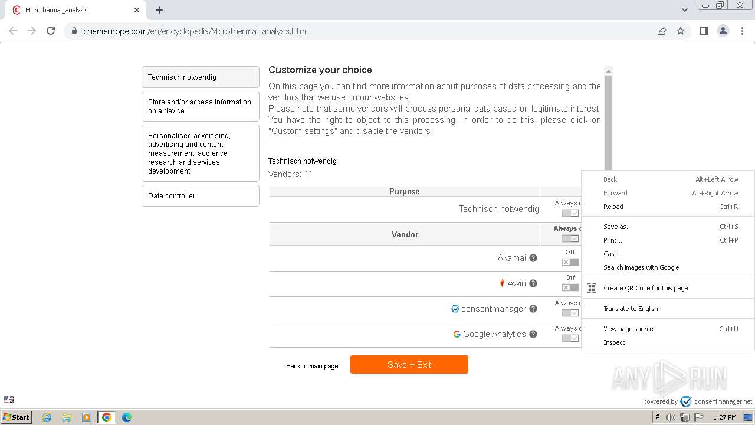
Task: Click the site lock icon in address bar
Action: pos(74,31)
